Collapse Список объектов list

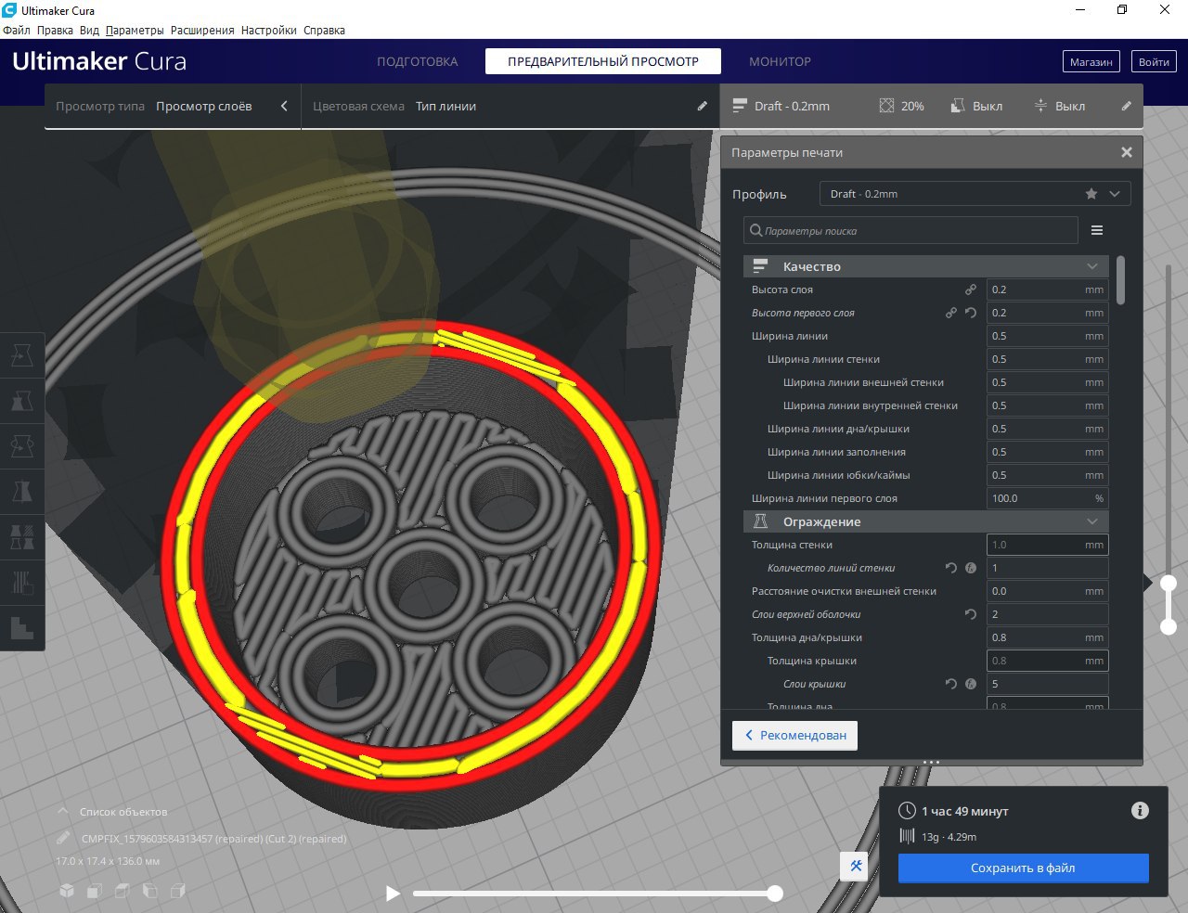pos(63,811)
